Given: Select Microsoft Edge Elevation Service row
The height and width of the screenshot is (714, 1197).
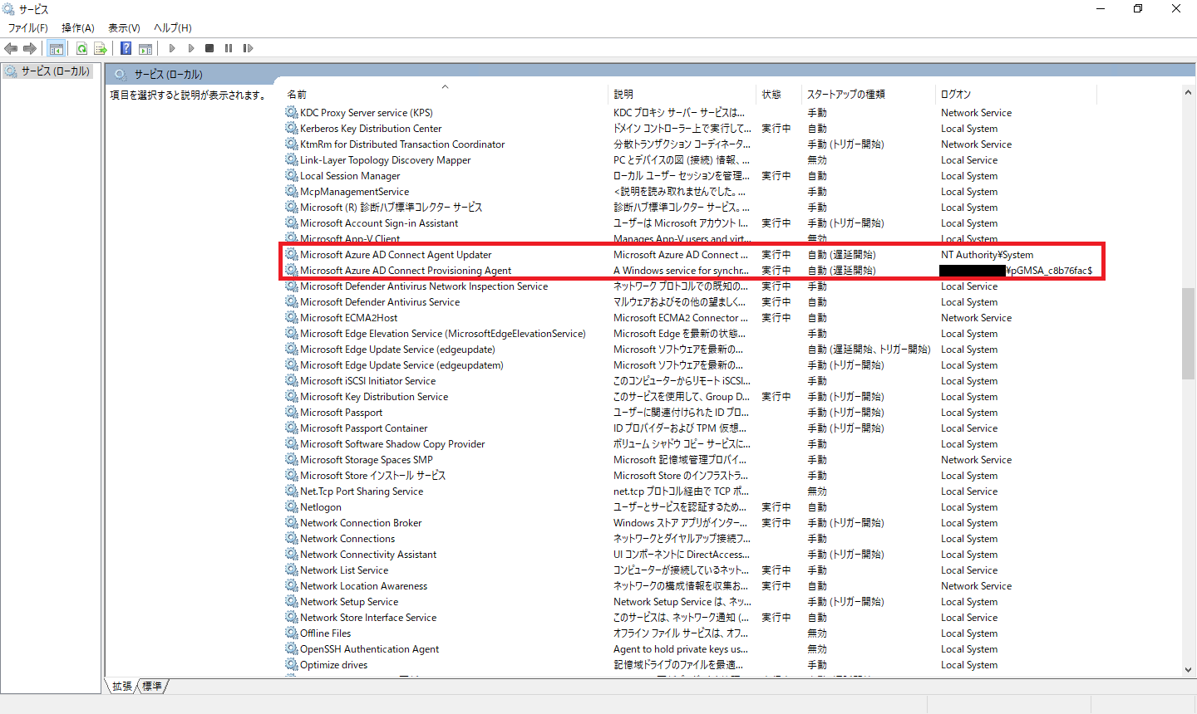Looking at the screenshot, I should coord(443,333).
